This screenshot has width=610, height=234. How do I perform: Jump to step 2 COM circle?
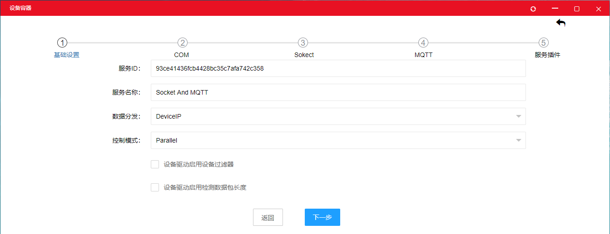[x=182, y=43]
